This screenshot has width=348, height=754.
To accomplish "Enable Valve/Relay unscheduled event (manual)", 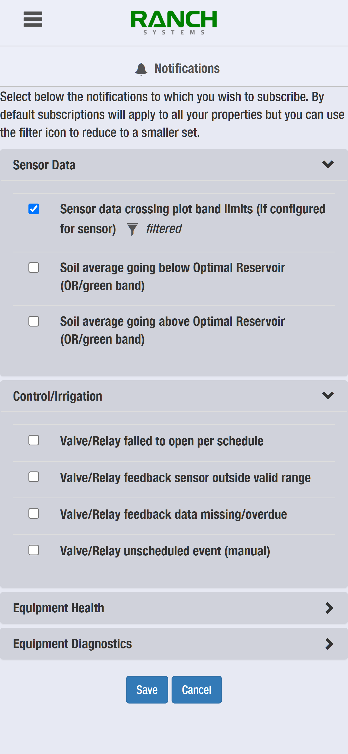I will point(34,550).
